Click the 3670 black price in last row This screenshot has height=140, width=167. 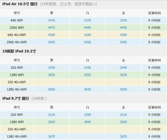[51, 136]
